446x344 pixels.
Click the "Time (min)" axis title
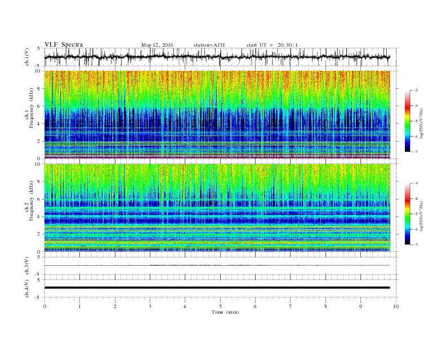[x=225, y=312]
